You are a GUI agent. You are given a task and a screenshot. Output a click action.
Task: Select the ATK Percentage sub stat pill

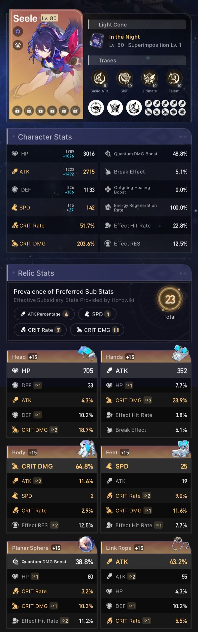click(44, 314)
